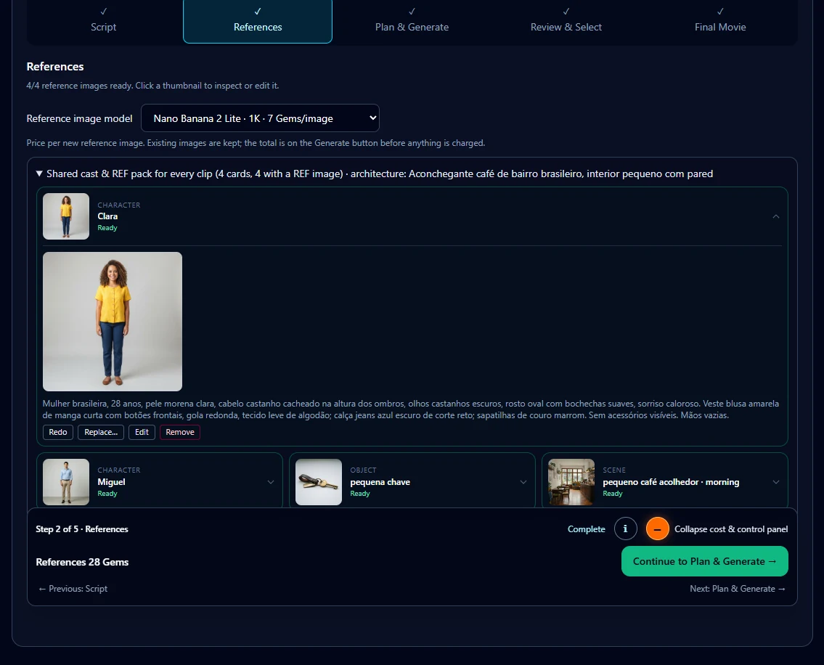Click Continue to Plan & Generate
The image size is (824, 665).
pos(705,561)
